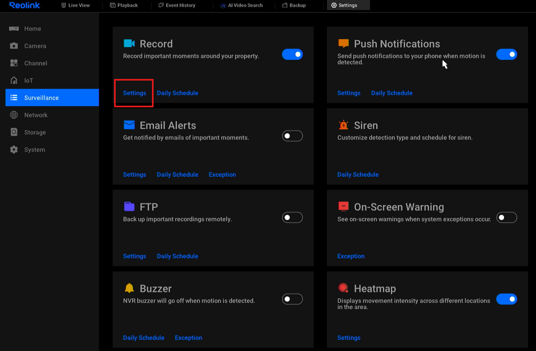Open the IoT icon in sidebar
Image resolution: width=536 pixels, height=351 pixels.
pyautogui.click(x=14, y=81)
